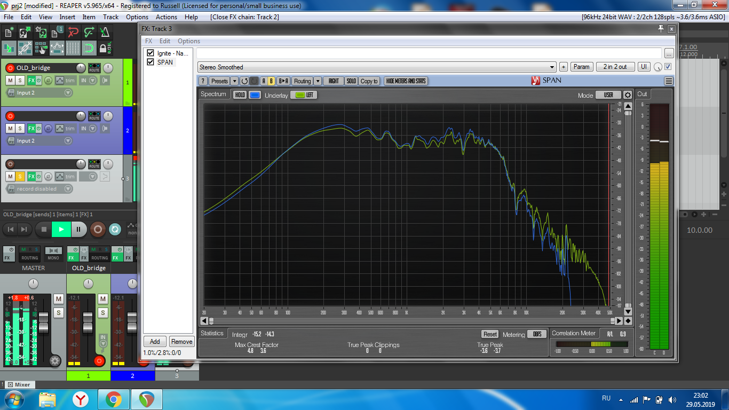Toggle the Item grouping chain icon
Screen dimensions: 729x410
pos(25,49)
